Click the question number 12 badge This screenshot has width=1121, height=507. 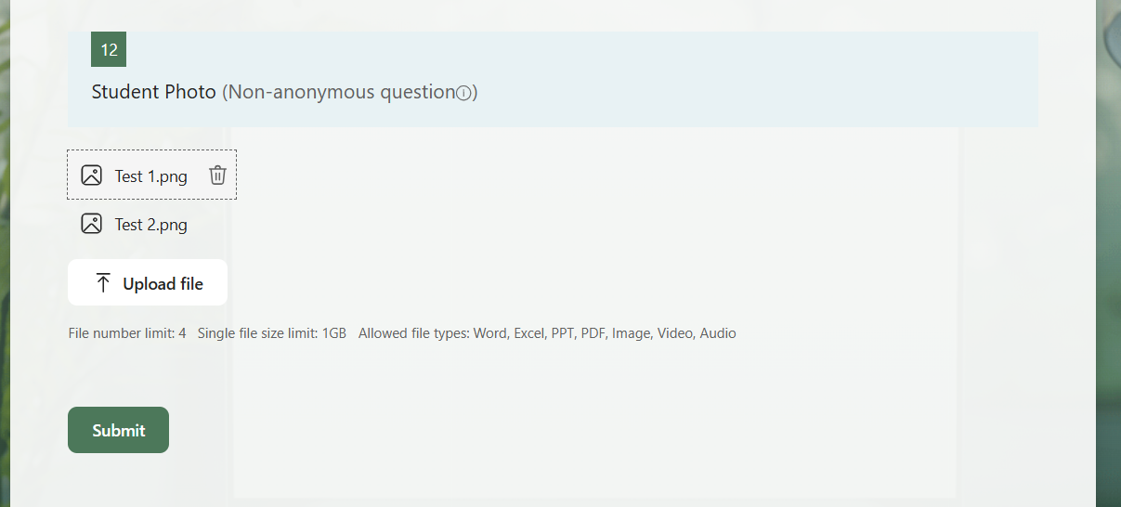(109, 49)
